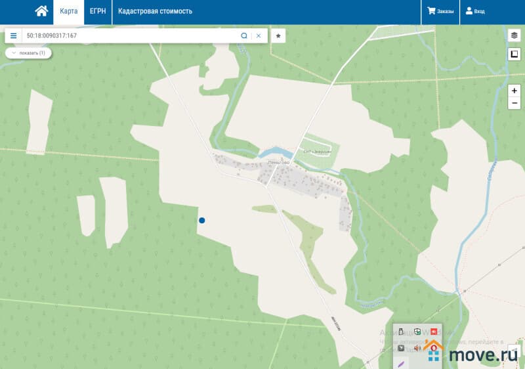Open Заказы shopping cart
525x369 pixels.
pyautogui.click(x=440, y=11)
